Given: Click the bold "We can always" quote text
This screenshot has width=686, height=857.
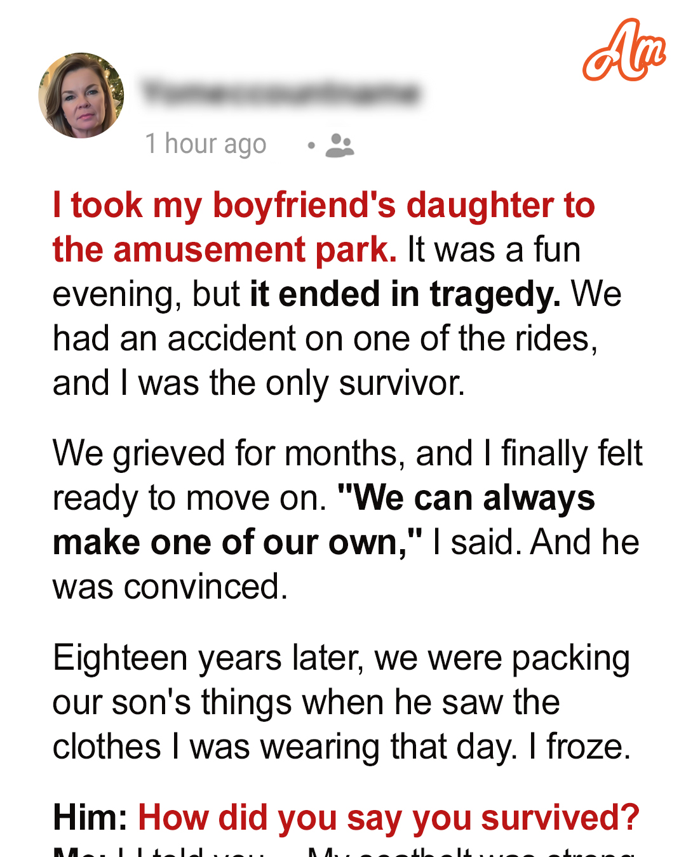Looking at the screenshot, I should (466, 498).
